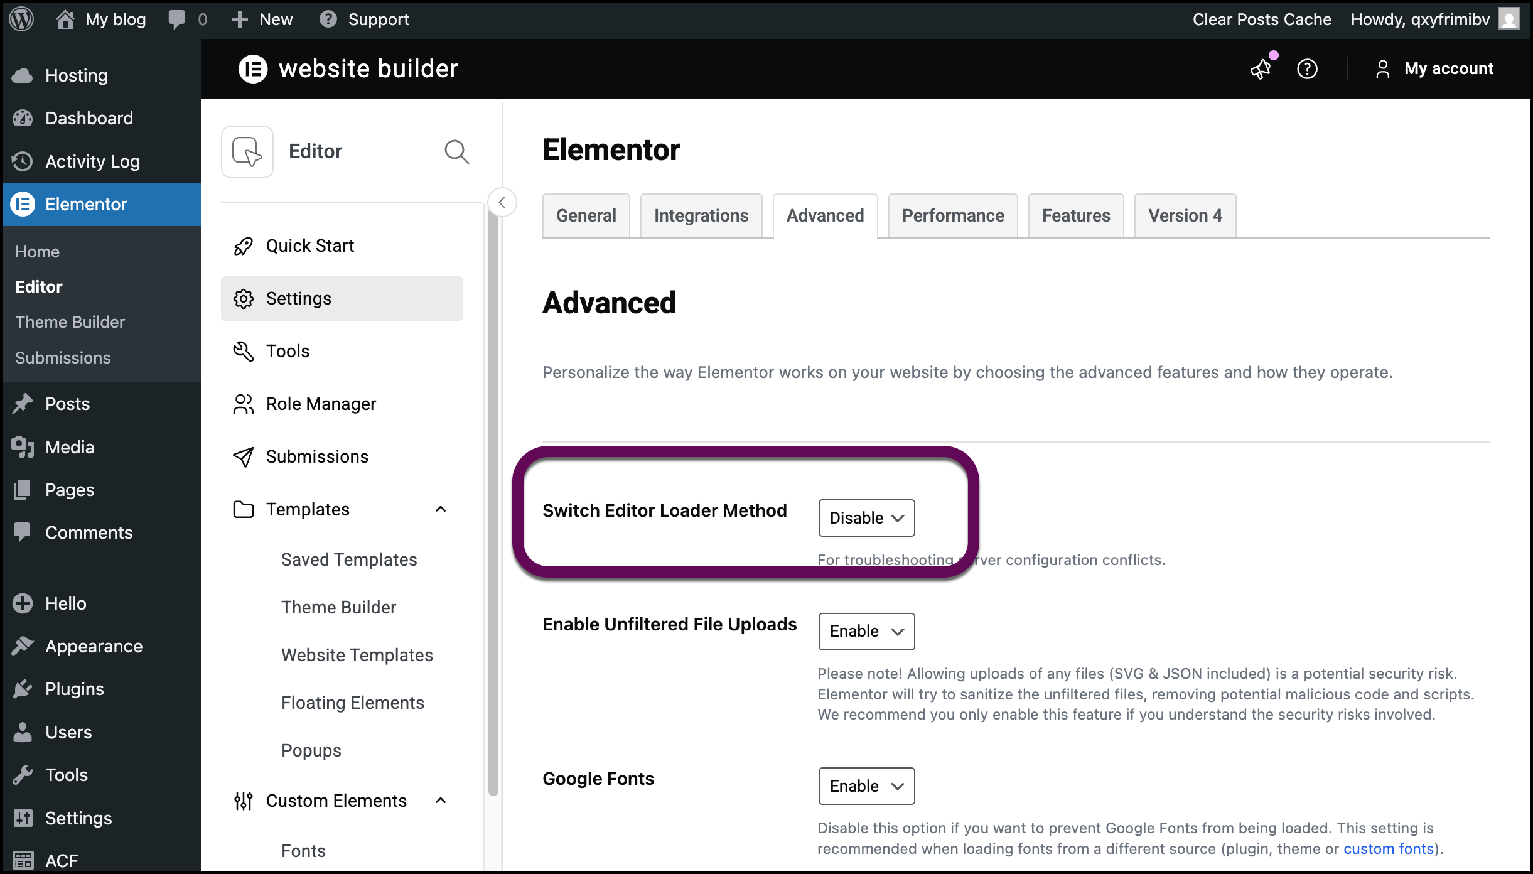Open the Enable Unfiltered File Uploads dropdown
The width and height of the screenshot is (1533, 874).
(866, 632)
